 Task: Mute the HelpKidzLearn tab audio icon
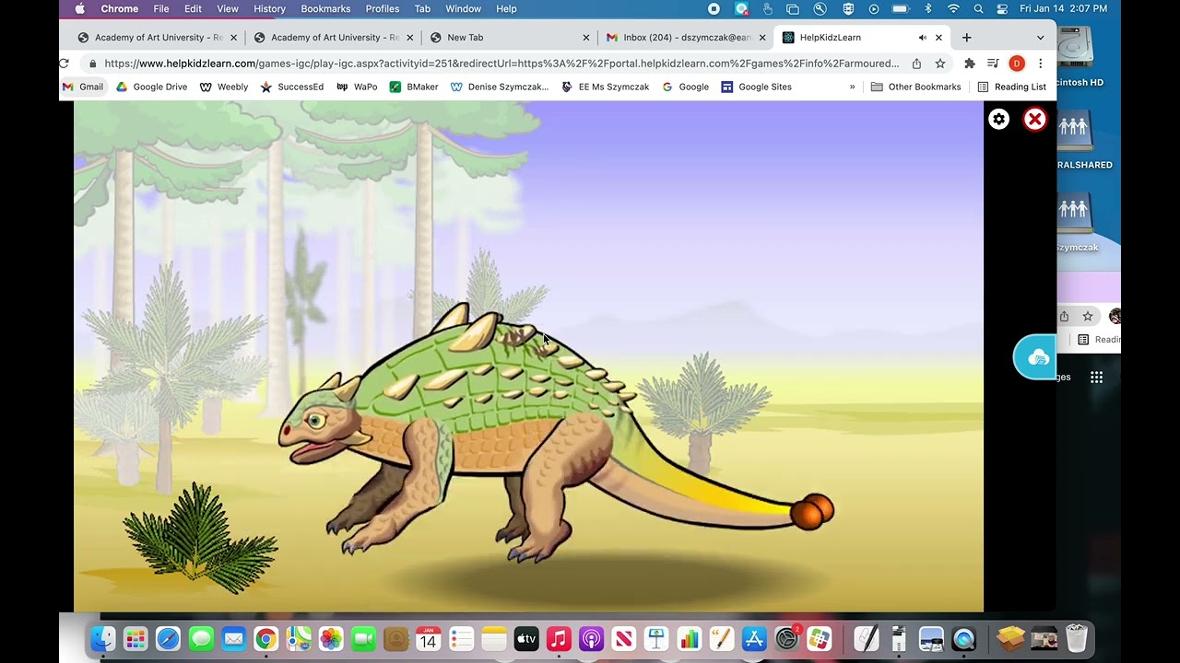pos(922,38)
